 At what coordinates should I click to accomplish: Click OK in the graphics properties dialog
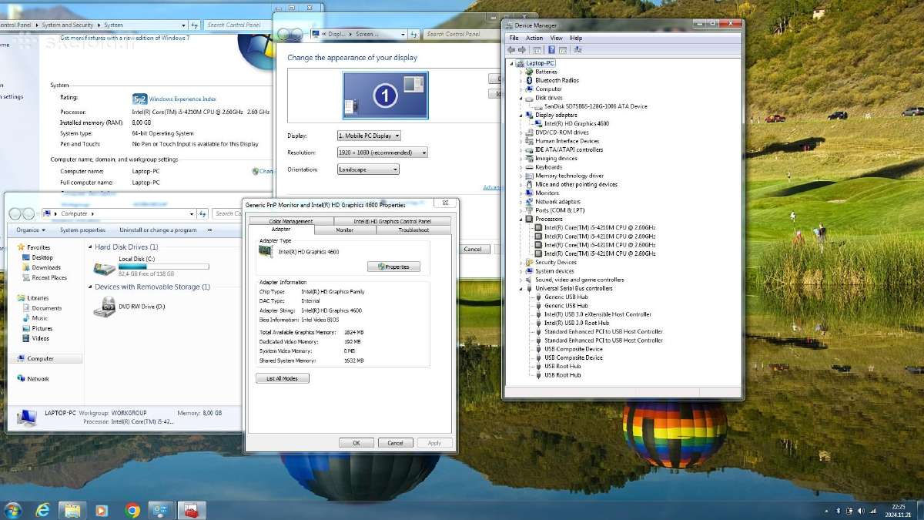357,443
